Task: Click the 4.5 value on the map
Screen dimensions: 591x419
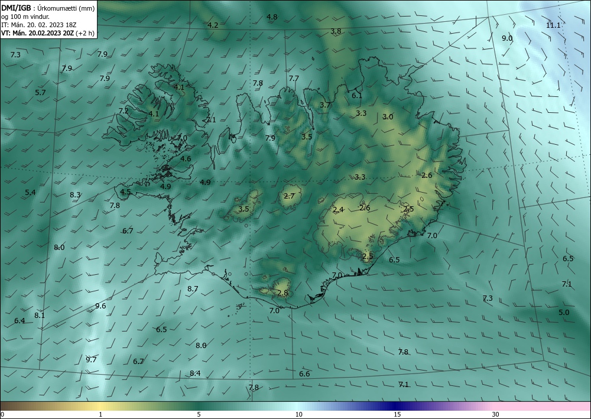Action: coord(125,191)
